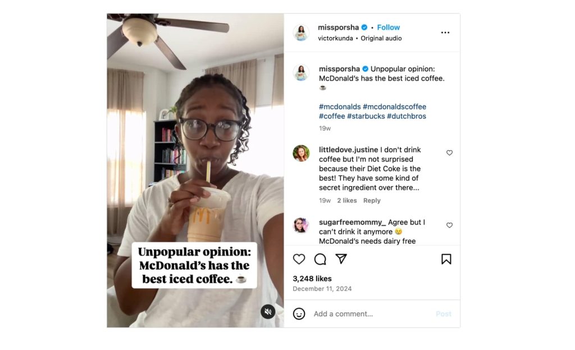Open the three-dot more options menu

coord(445,33)
